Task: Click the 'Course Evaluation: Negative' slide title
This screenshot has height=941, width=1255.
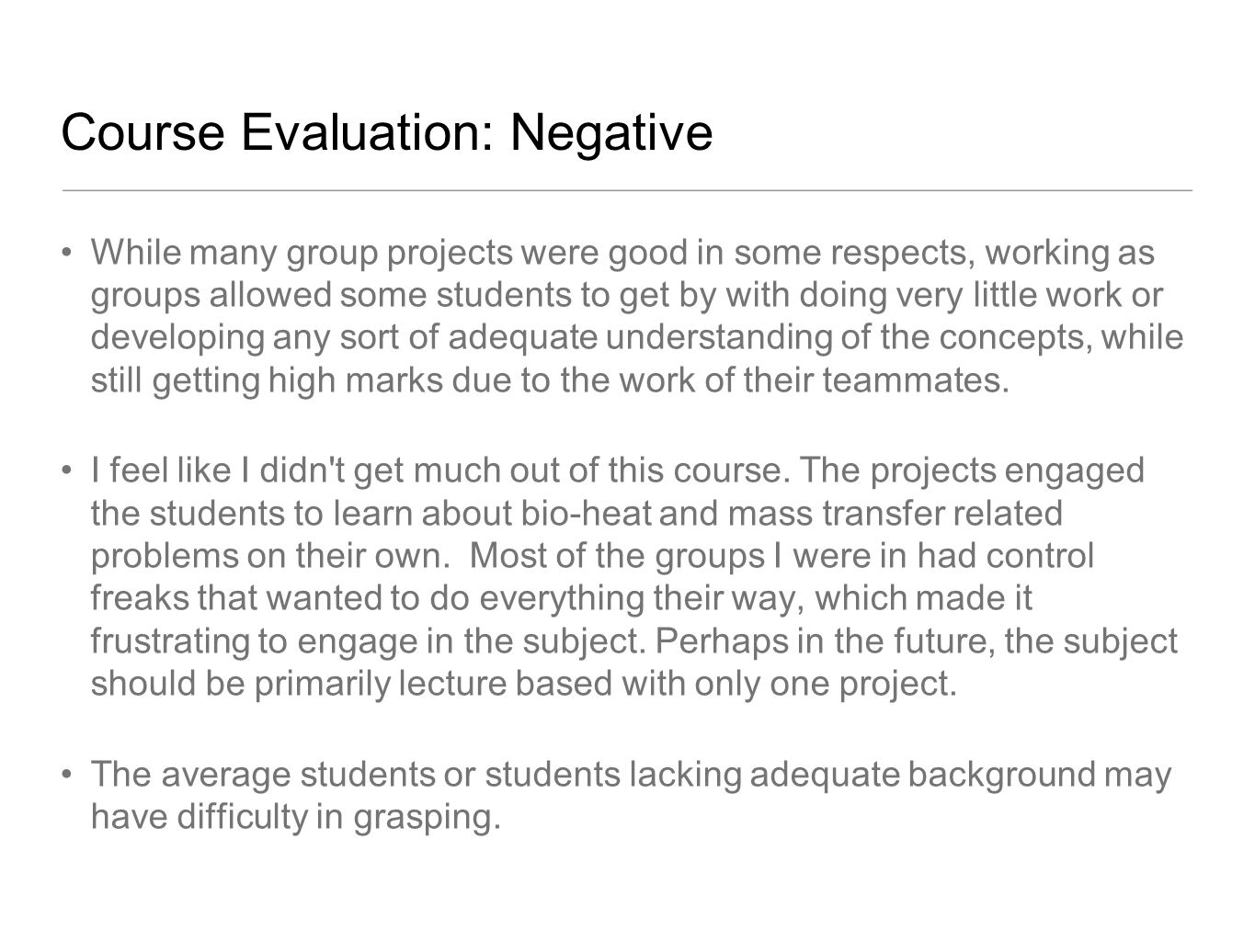Action: pyautogui.click(x=386, y=133)
